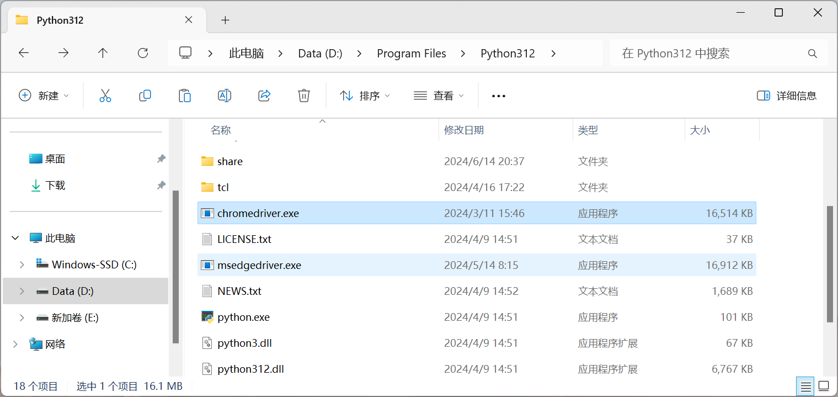
Task: Click the 2024/6/14 20:37 date cell
Action: 484,161
